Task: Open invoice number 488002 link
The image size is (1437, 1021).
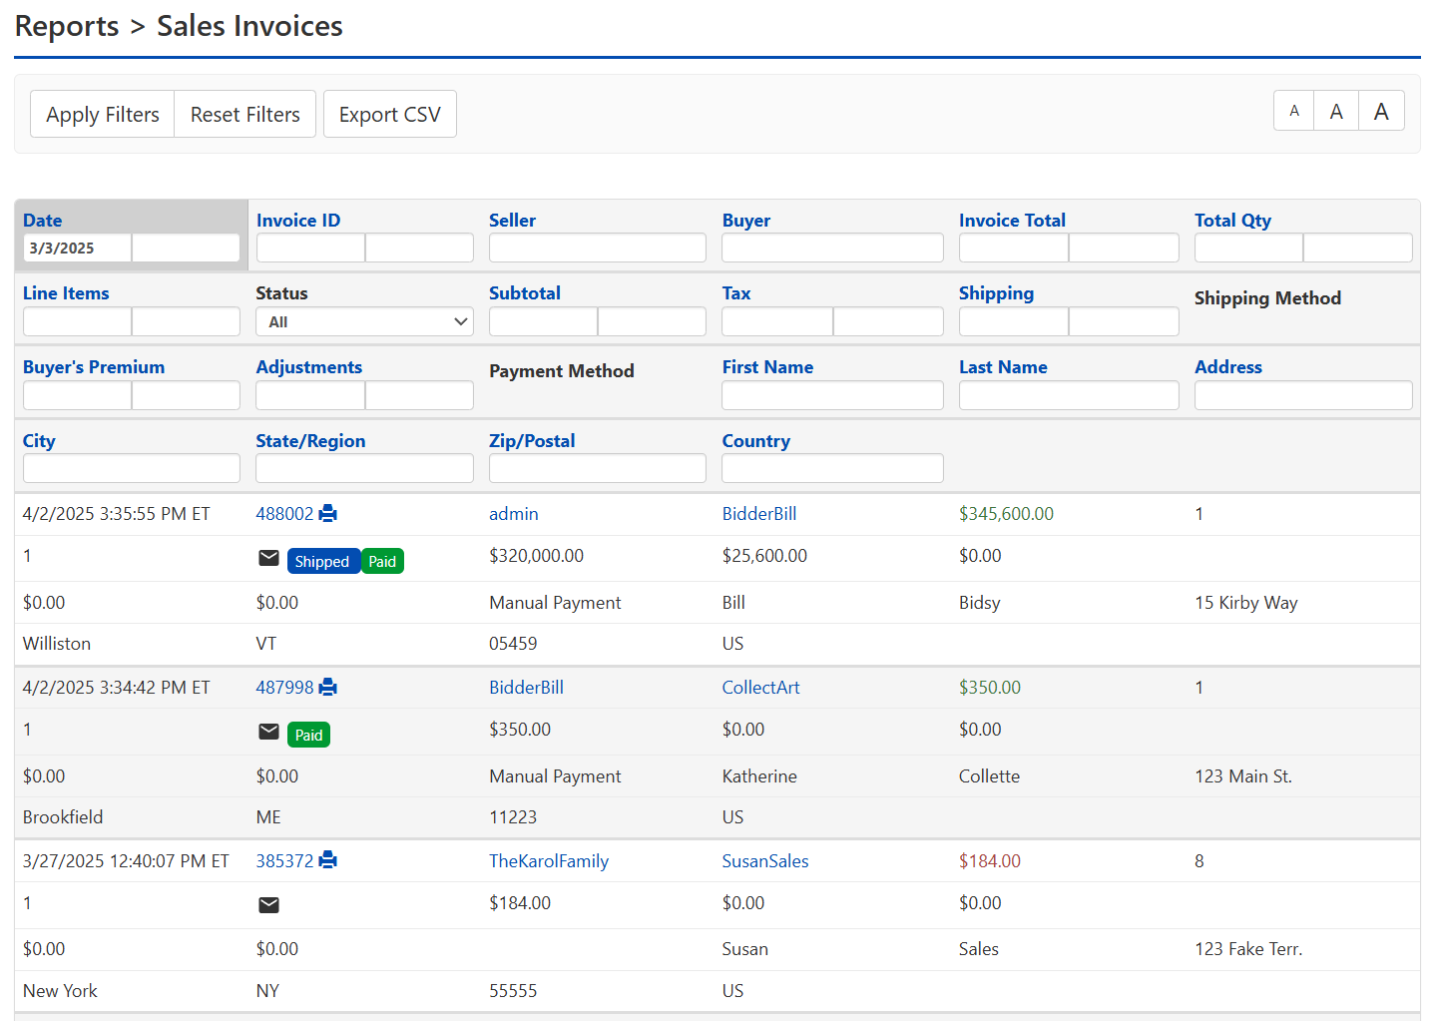Action: (x=284, y=514)
